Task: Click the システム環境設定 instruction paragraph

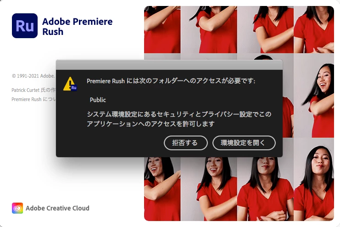Action: pyautogui.click(x=179, y=119)
